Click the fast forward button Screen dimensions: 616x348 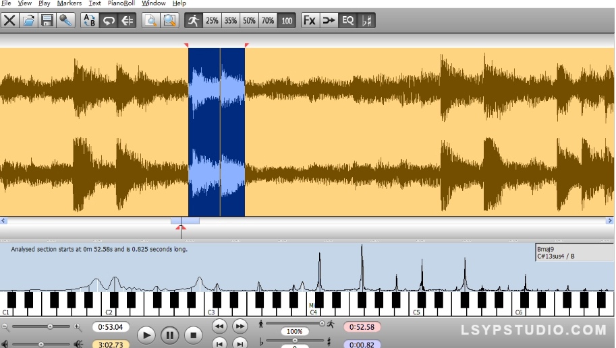(x=240, y=326)
